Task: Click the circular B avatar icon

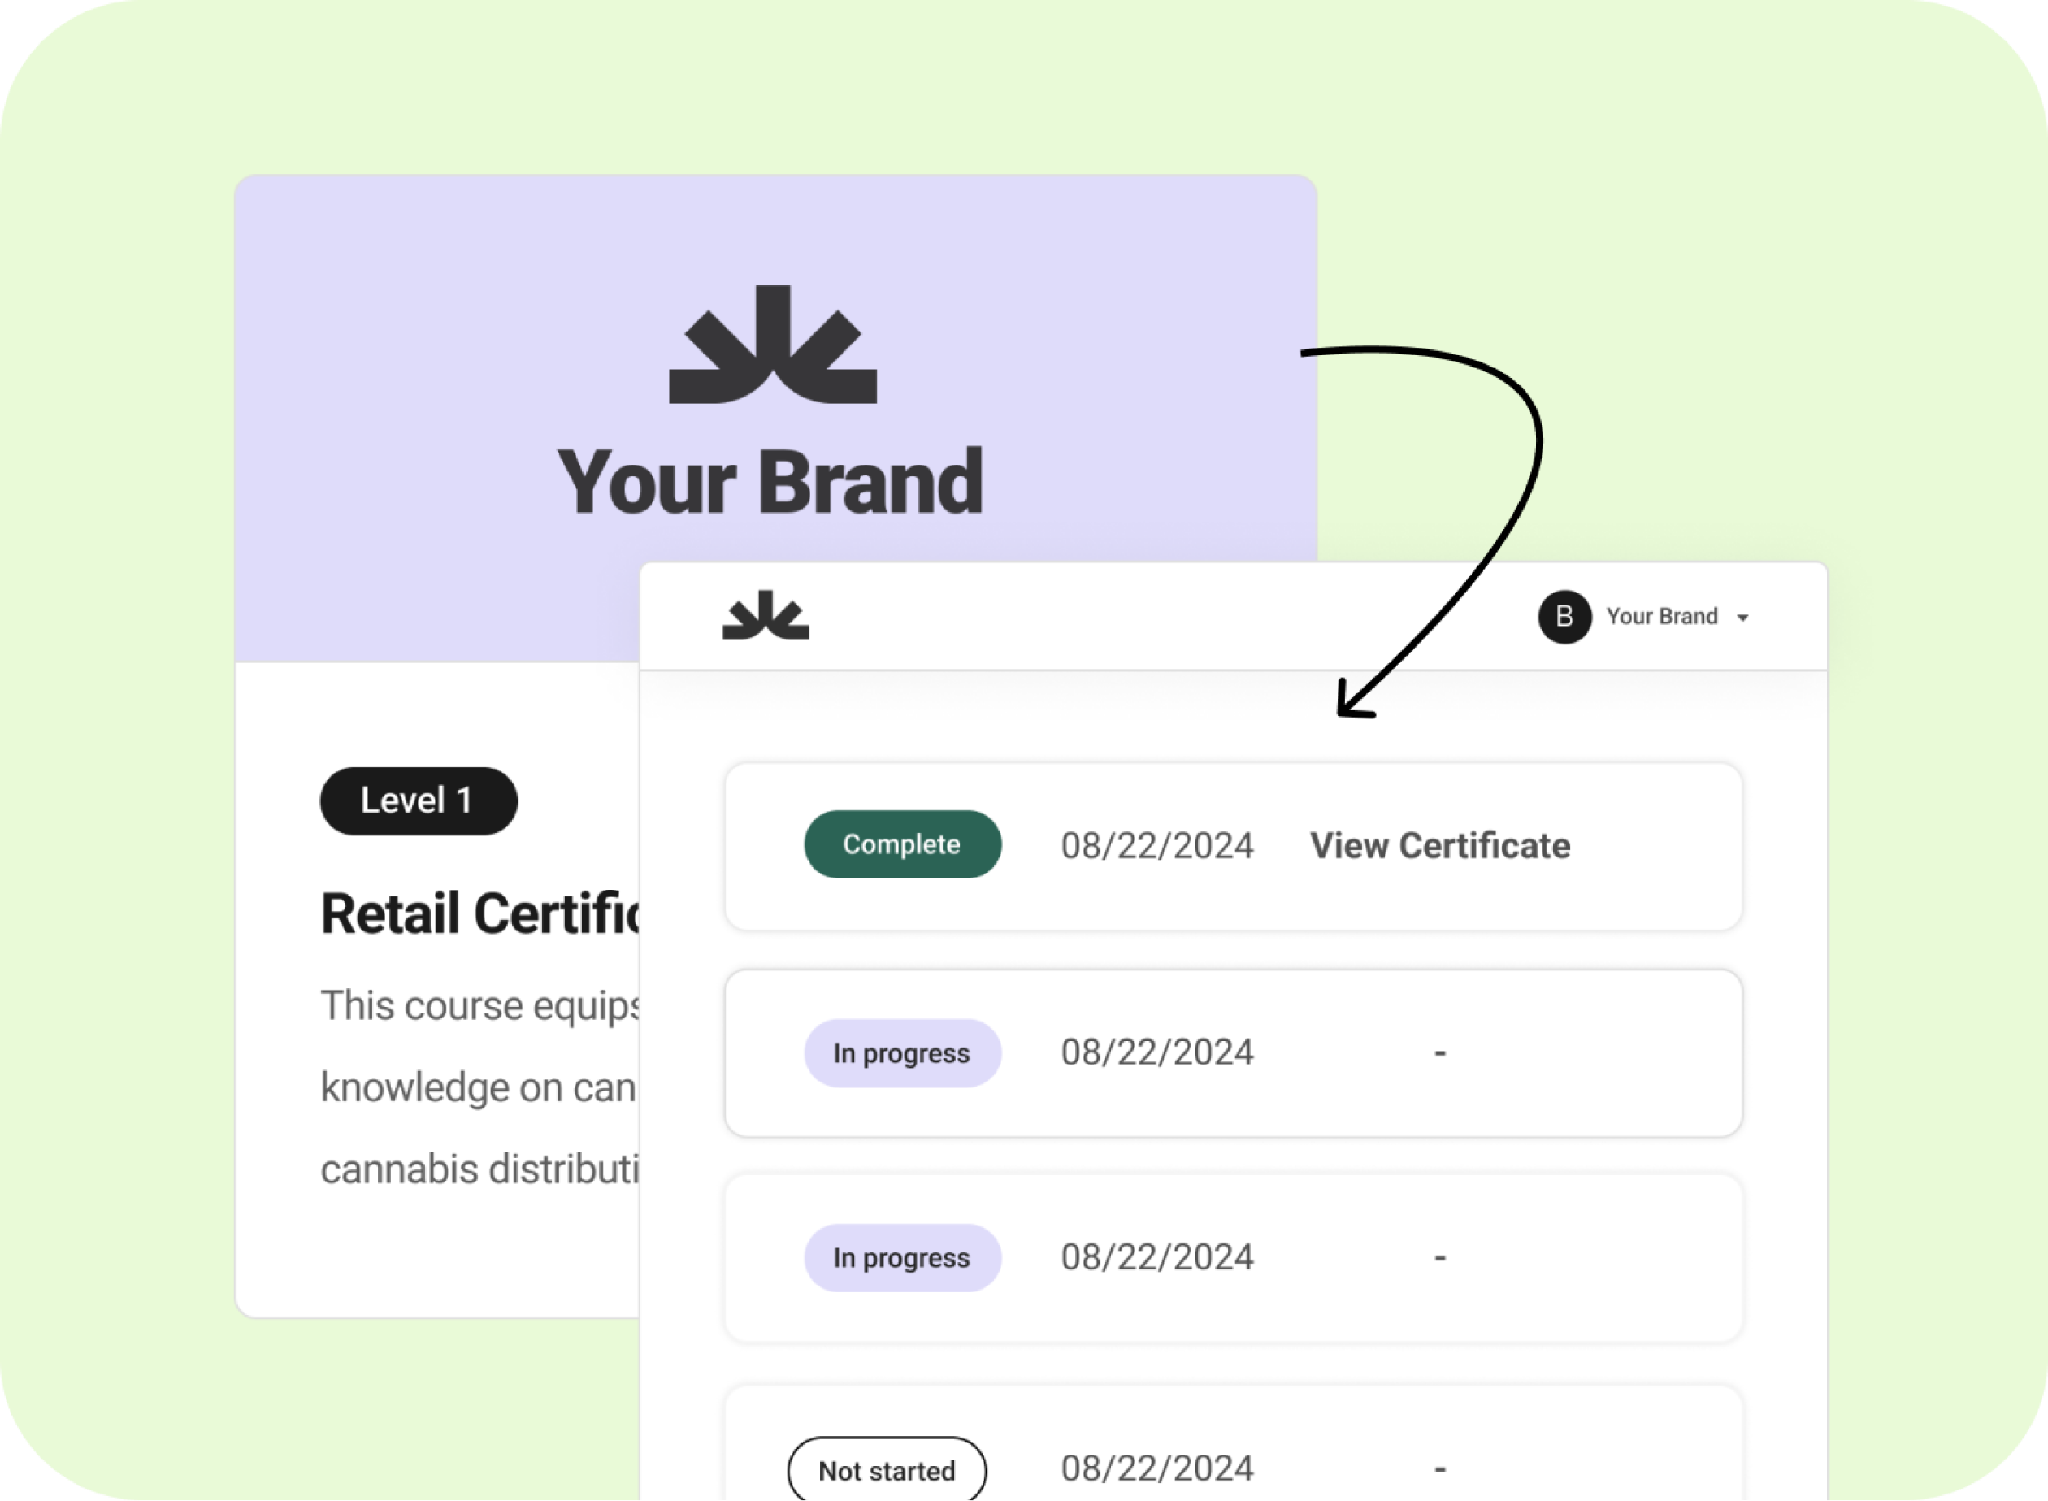Action: coord(1564,617)
